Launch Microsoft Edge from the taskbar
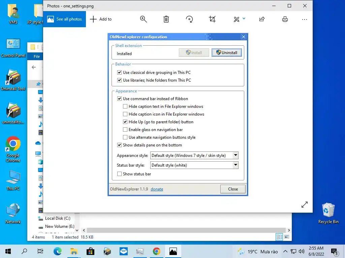Viewport: 345px width, 258px height. (57, 251)
